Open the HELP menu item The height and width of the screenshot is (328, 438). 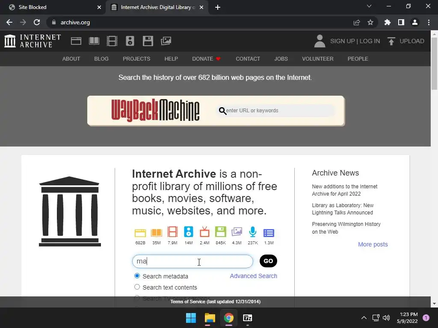tap(171, 59)
